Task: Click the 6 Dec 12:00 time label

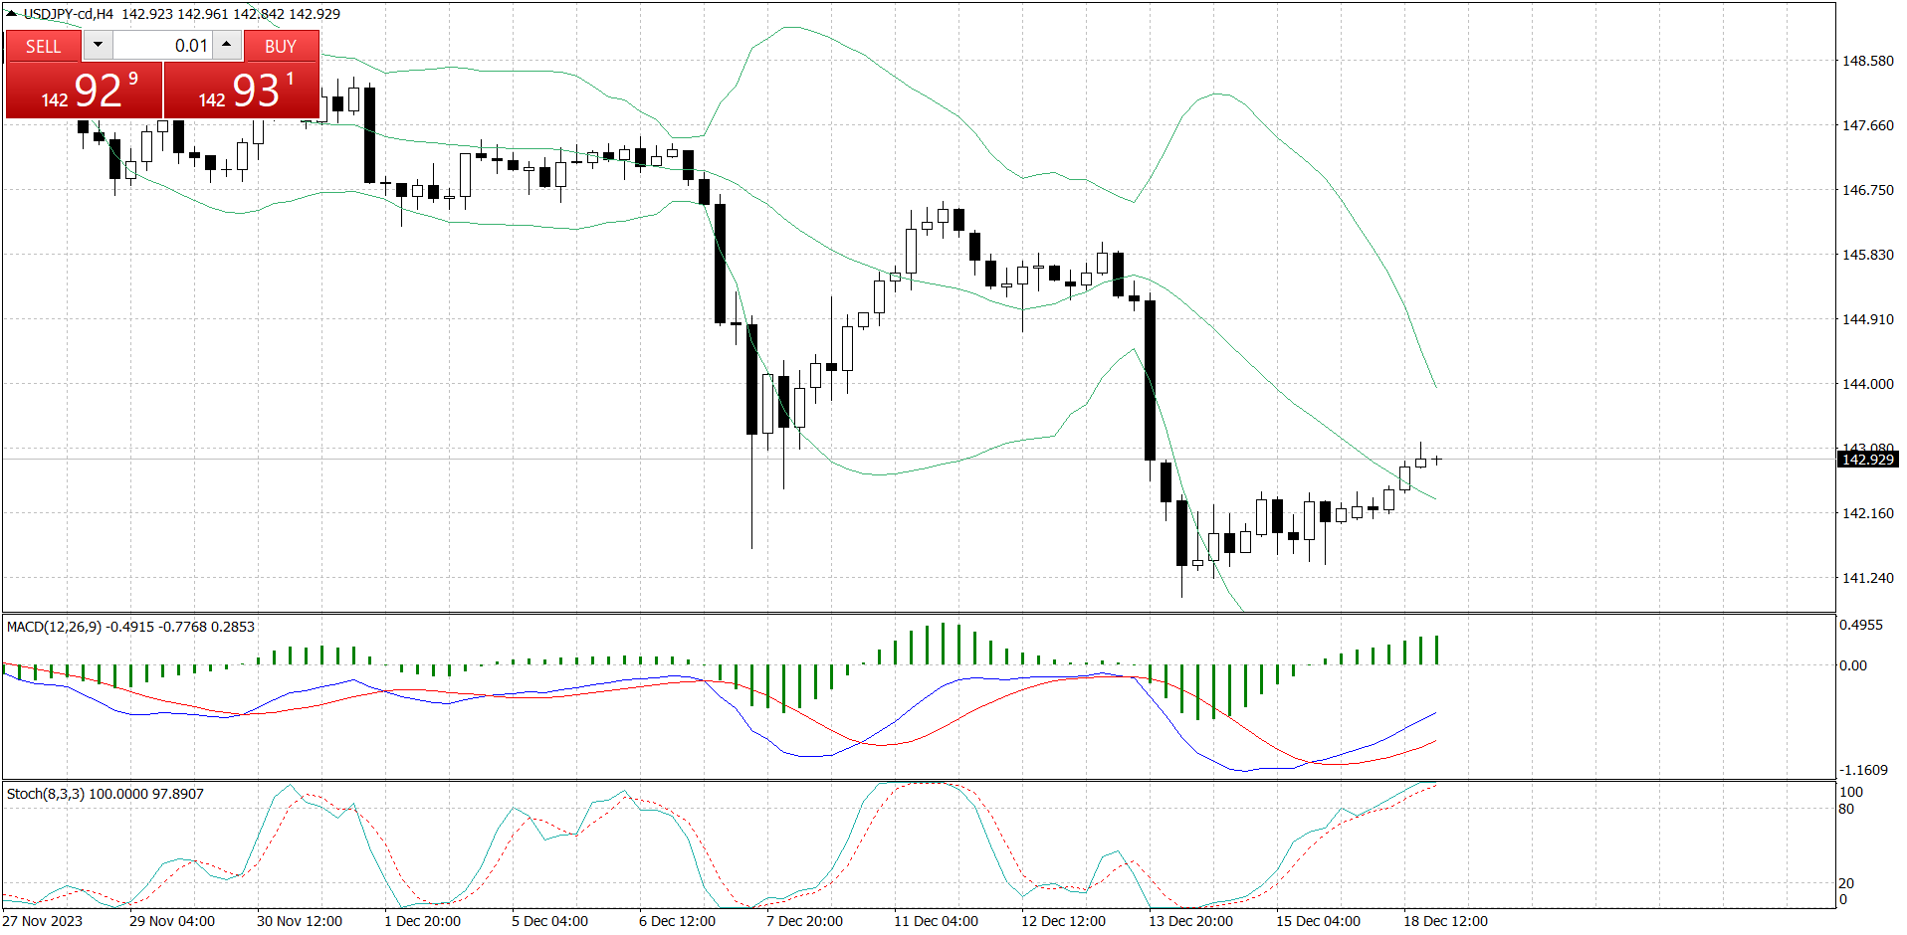Action: [x=678, y=921]
